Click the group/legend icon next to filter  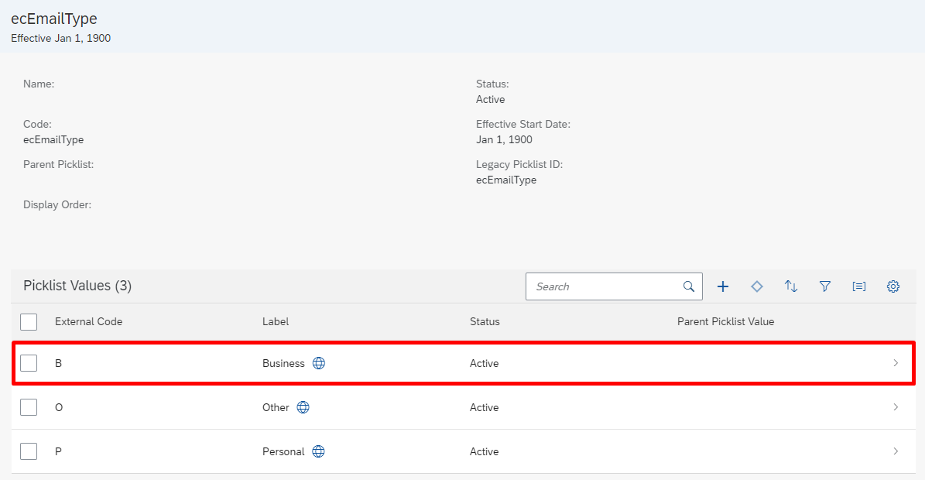(x=858, y=286)
